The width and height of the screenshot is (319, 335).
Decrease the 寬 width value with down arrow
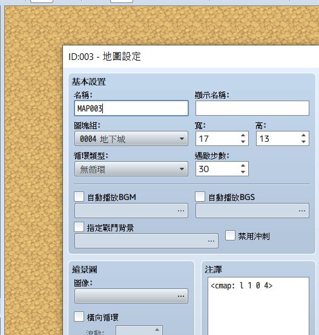(243, 142)
